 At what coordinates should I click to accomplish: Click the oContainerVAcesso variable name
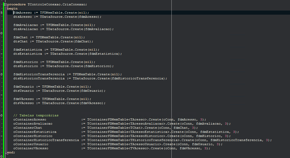click(31, 148)
